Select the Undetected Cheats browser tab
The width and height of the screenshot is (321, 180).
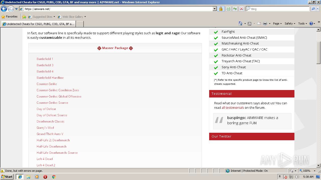click(x=38, y=24)
